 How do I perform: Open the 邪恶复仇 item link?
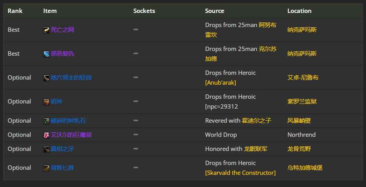pos(62,54)
